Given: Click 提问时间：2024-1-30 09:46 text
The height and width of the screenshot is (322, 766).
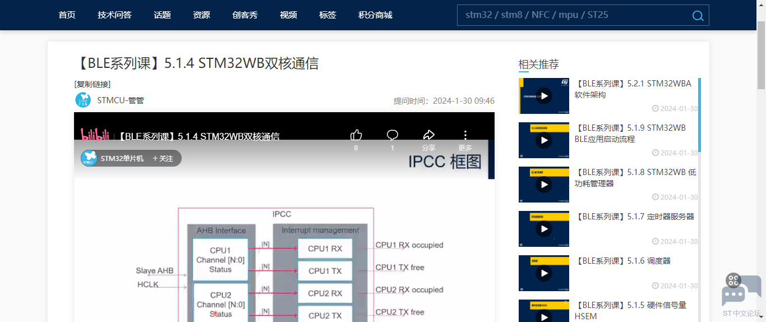Looking at the screenshot, I should (444, 101).
